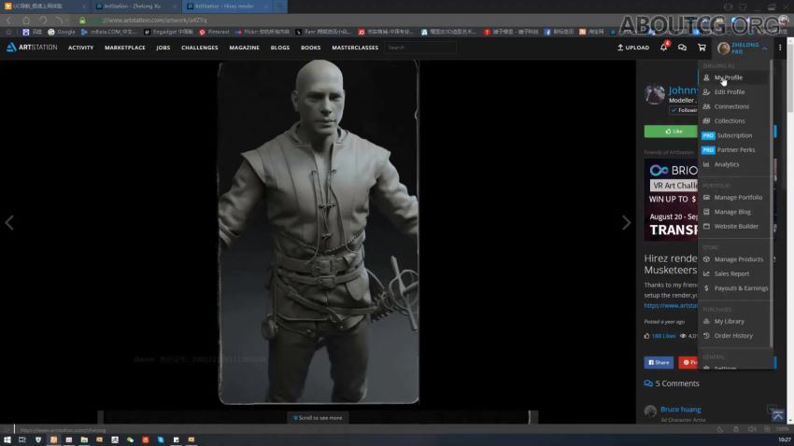
Task: Open Bruce Huang commenter profile
Action: 681,409
